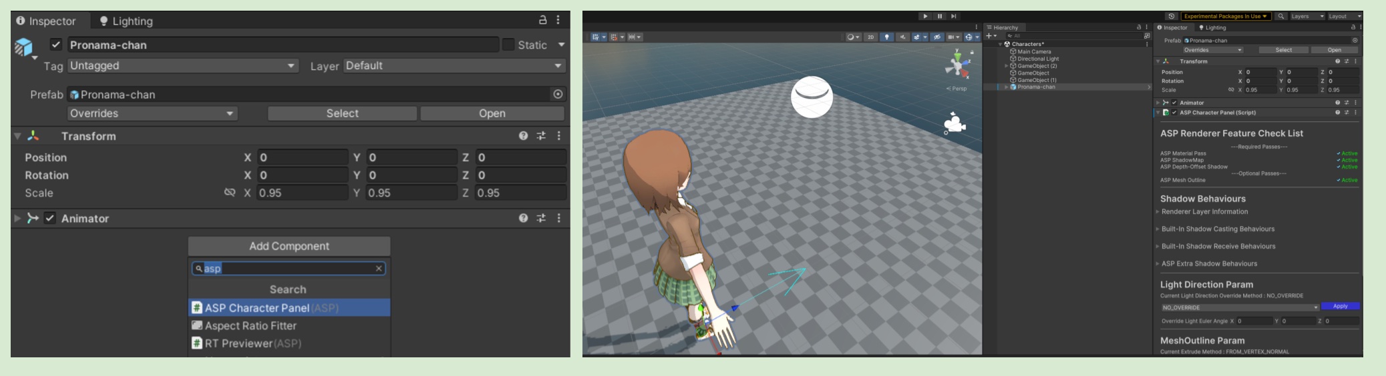Choose Aspect Ratio Fitter from component list
1386x376 pixels.
click(250, 326)
